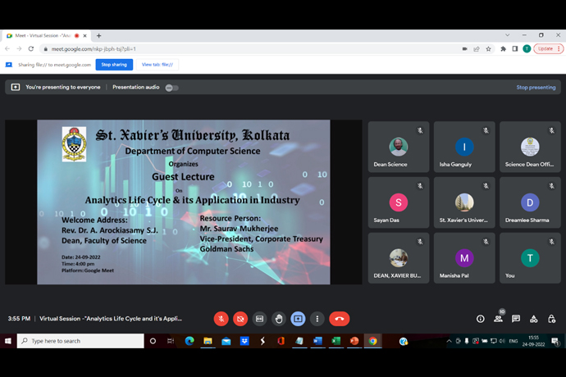
Task: Open Excel from taskbar
Action: [336, 341]
